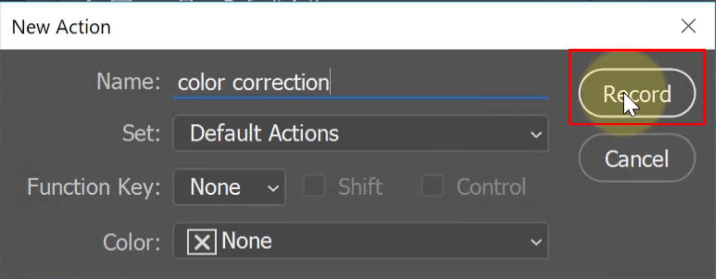Click the Color dropdown chevron arrow
The width and height of the screenshot is (716, 279).
click(x=536, y=242)
